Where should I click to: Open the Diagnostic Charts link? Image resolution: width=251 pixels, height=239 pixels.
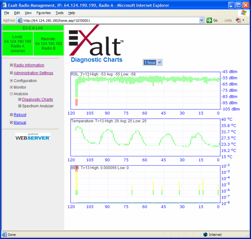pos(37,100)
